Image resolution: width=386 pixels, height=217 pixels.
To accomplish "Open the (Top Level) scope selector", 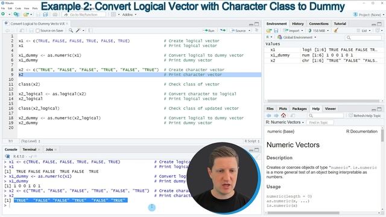I will tap(31, 141).
